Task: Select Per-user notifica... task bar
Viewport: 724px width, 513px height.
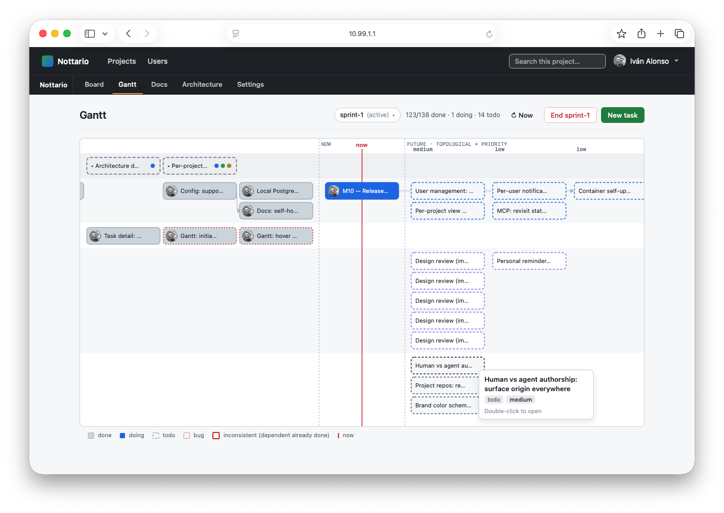Action: [x=529, y=191]
